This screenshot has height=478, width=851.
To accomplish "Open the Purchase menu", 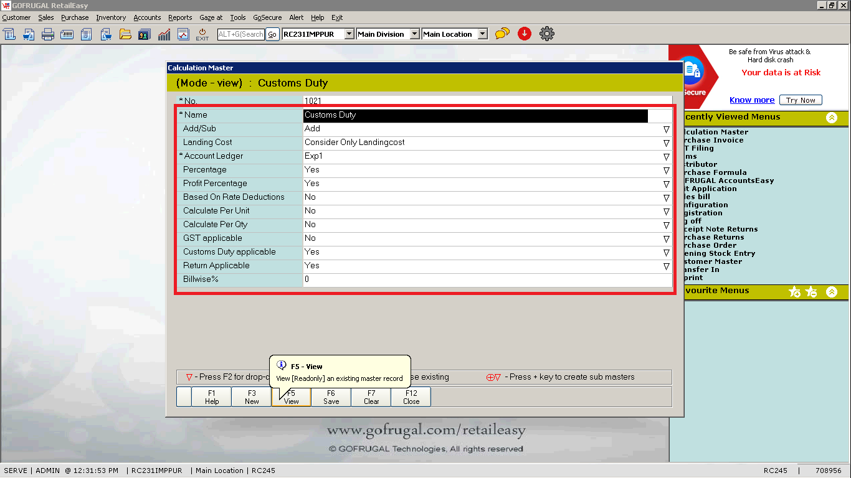I will tap(75, 17).
